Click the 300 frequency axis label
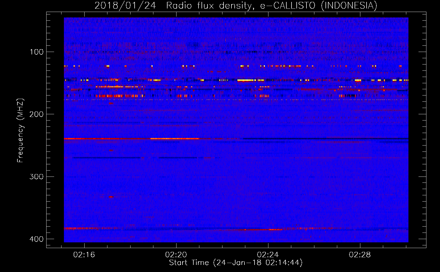Viewport: 440px width, 272px height. click(x=37, y=177)
